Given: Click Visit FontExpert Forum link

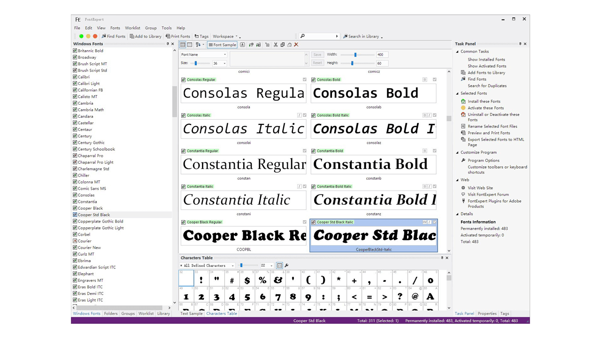Looking at the screenshot, I should [x=488, y=194].
